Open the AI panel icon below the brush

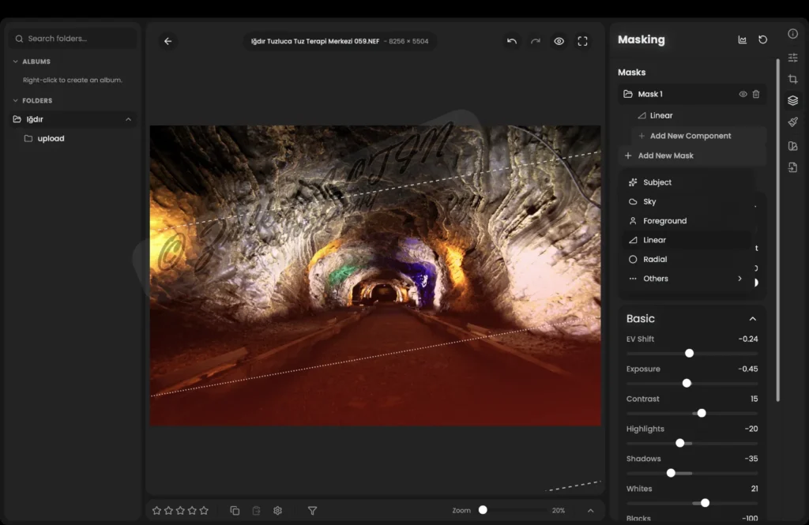[793, 146]
